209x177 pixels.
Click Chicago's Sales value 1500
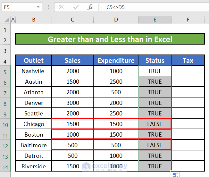(72, 124)
